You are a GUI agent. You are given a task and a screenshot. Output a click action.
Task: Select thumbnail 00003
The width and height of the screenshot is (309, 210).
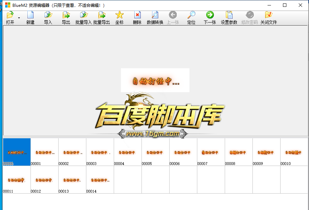[100, 152]
